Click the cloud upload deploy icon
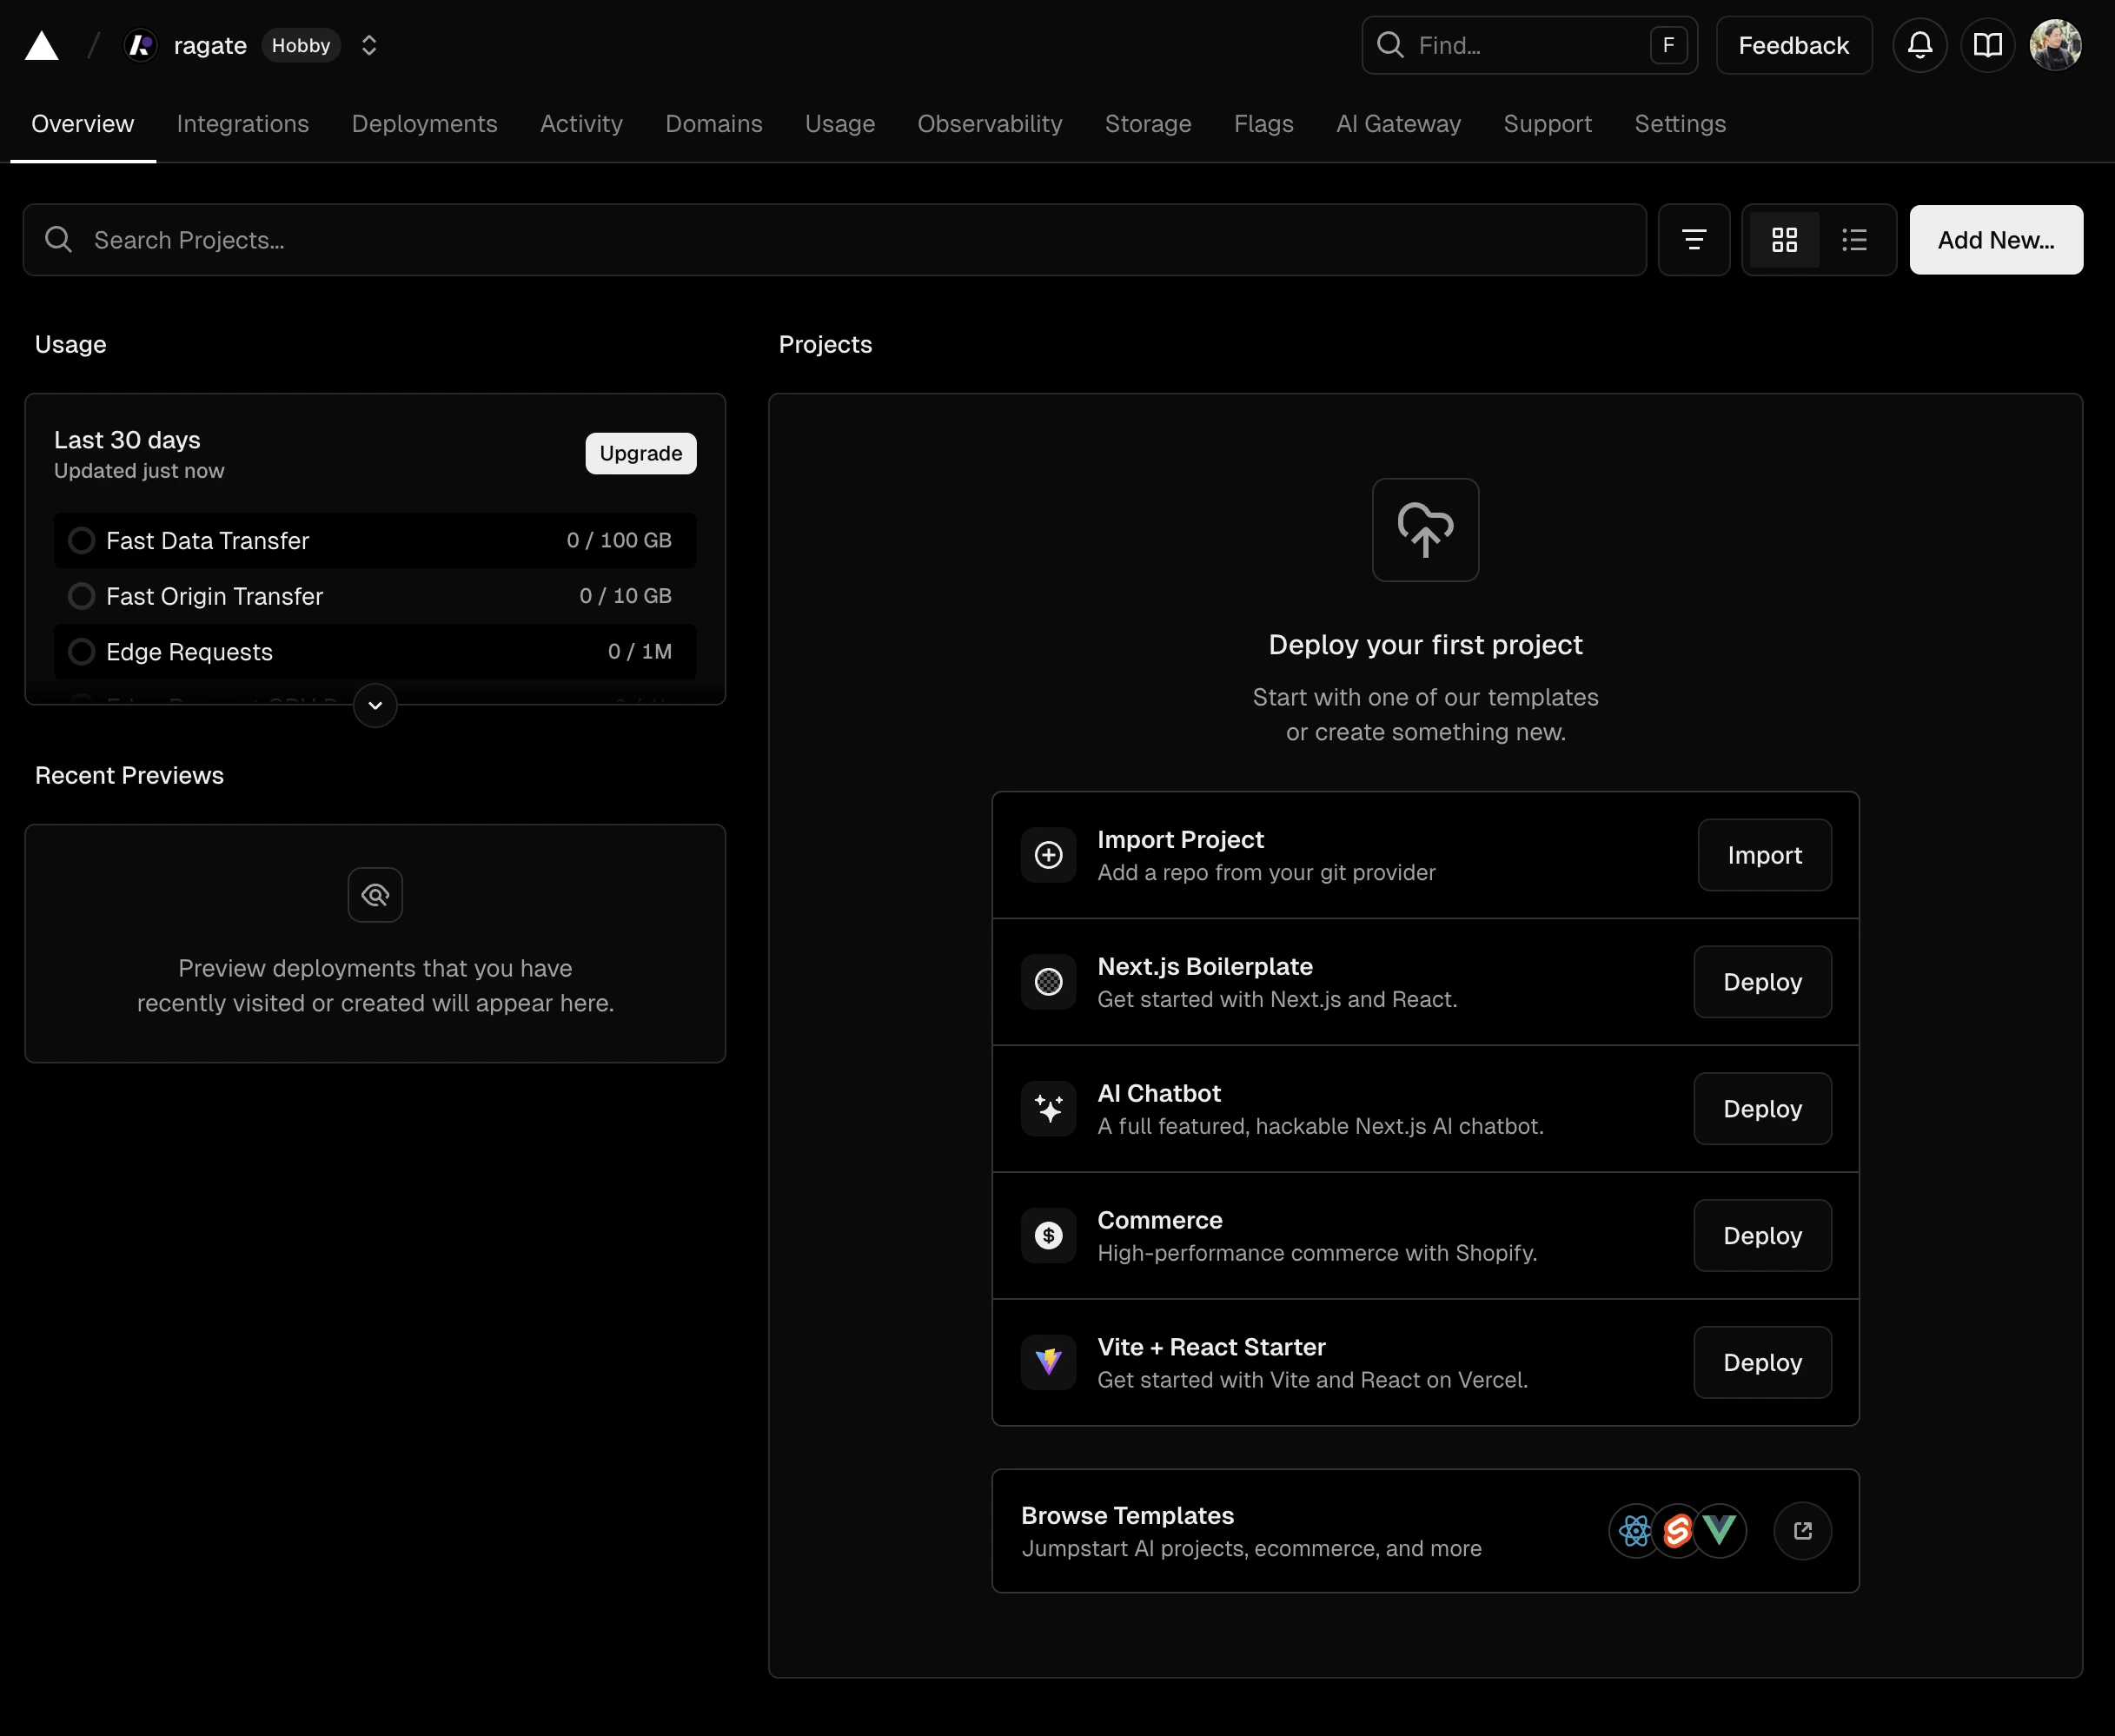Viewport: 2115px width, 1736px height. (x=1425, y=530)
